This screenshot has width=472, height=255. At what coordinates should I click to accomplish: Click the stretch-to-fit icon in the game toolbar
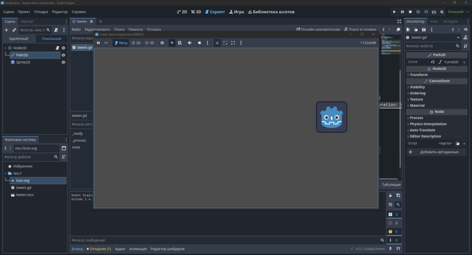pyautogui.click(x=233, y=43)
